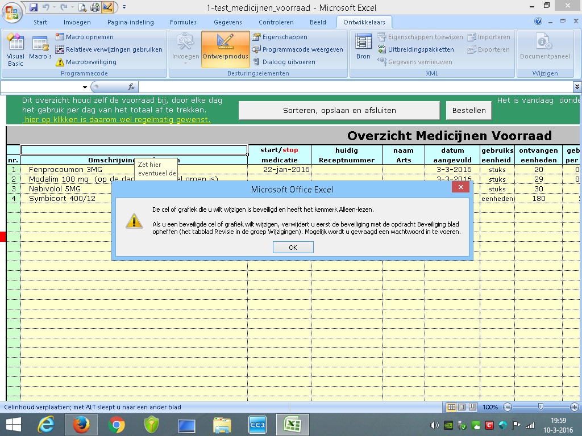Open the Documentpaneel
This screenshot has width=582, height=436.
tap(545, 47)
